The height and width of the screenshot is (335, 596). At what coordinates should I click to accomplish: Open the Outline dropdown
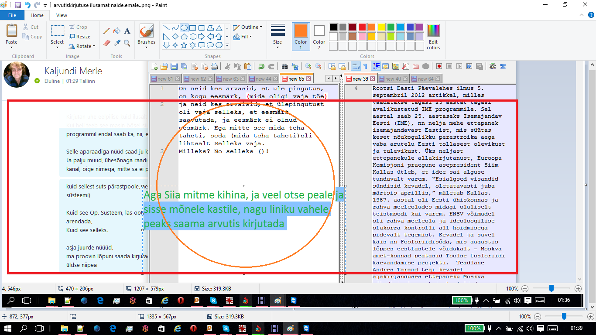coord(248,27)
